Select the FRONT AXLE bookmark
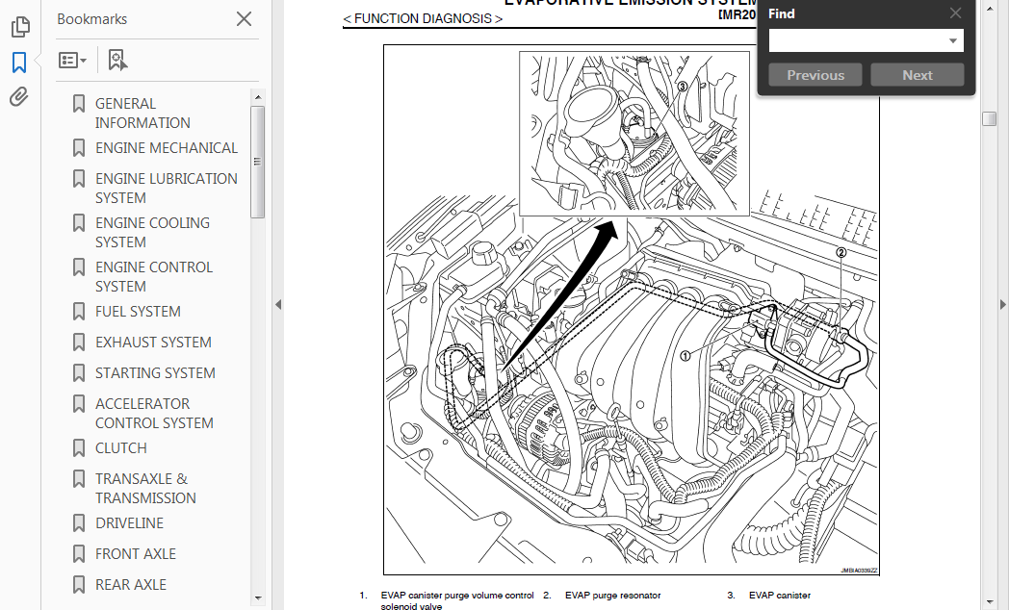 click(x=136, y=554)
